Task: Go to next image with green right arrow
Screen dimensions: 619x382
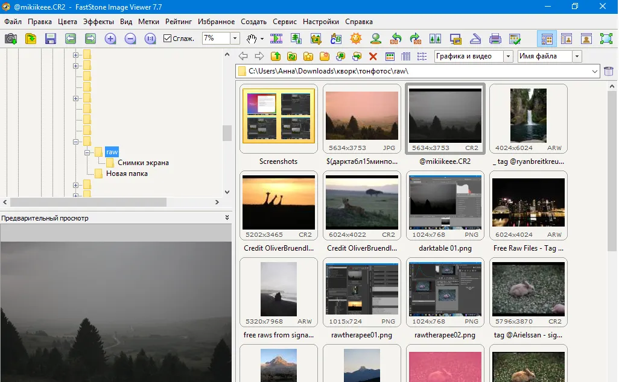Action: pyautogui.click(x=90, y=39)
